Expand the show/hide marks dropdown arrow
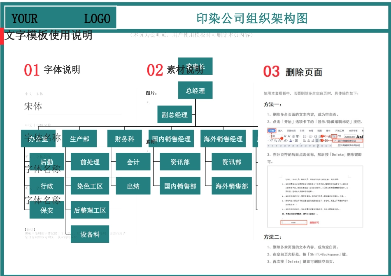Image resolution: width=391 pixels, height=276 pixels. 336,136
